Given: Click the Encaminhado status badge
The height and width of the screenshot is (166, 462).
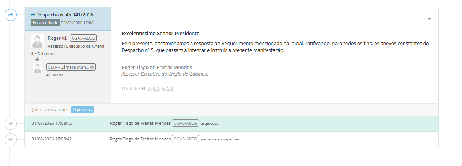Looking at the screenshot, I should coord(45,23).
